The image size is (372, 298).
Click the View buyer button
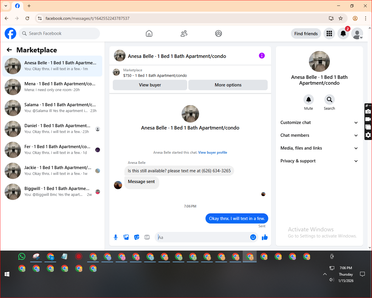coord(150,85)
